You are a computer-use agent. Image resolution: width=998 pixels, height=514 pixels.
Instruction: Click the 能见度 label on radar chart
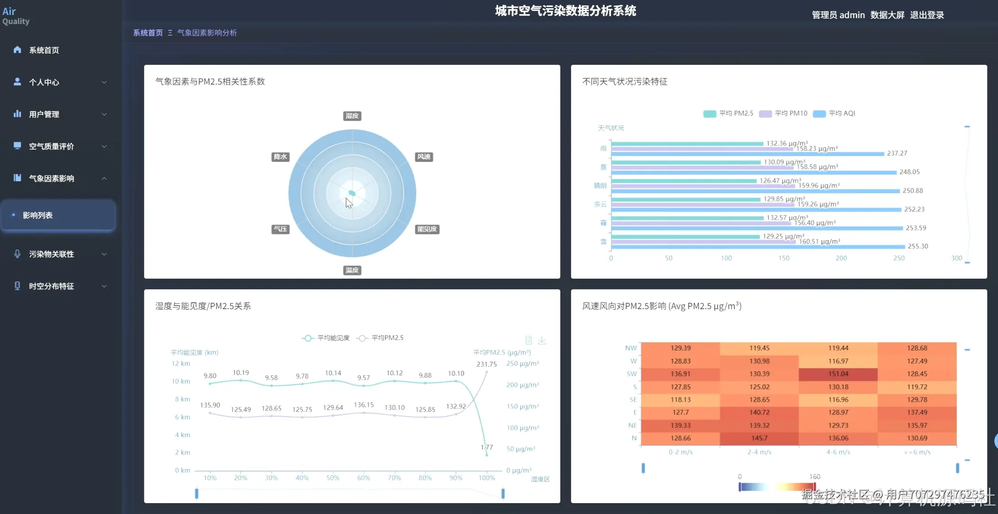[427, 229]
